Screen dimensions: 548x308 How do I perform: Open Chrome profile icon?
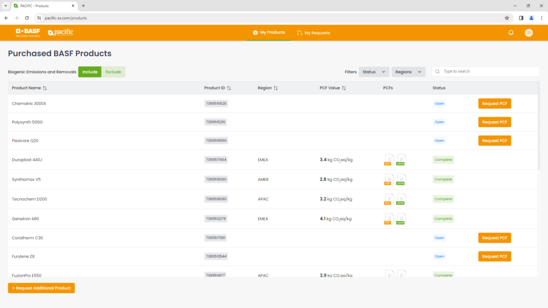tap(531, 18)
